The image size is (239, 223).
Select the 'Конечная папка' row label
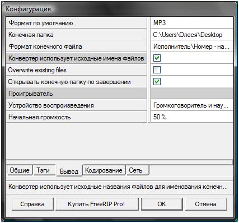tap(77, 35)
